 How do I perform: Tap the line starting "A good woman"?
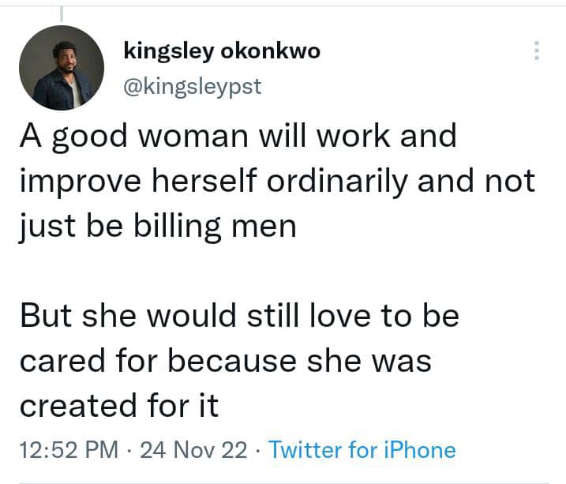click(238, 136)
